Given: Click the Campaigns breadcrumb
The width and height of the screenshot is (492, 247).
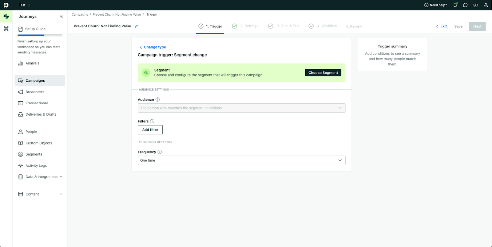Looking at the screenshot, I should click(x=80, y=15).
